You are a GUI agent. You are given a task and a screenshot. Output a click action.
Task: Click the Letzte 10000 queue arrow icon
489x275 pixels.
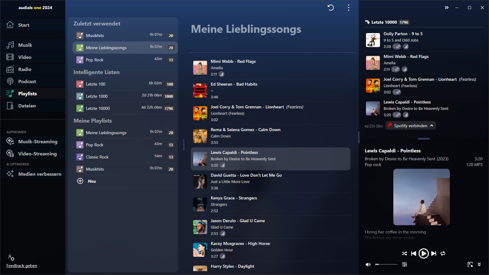tap(367, 22)
